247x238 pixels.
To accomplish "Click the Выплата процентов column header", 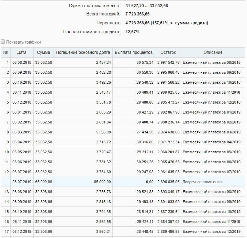I will 134,52.
